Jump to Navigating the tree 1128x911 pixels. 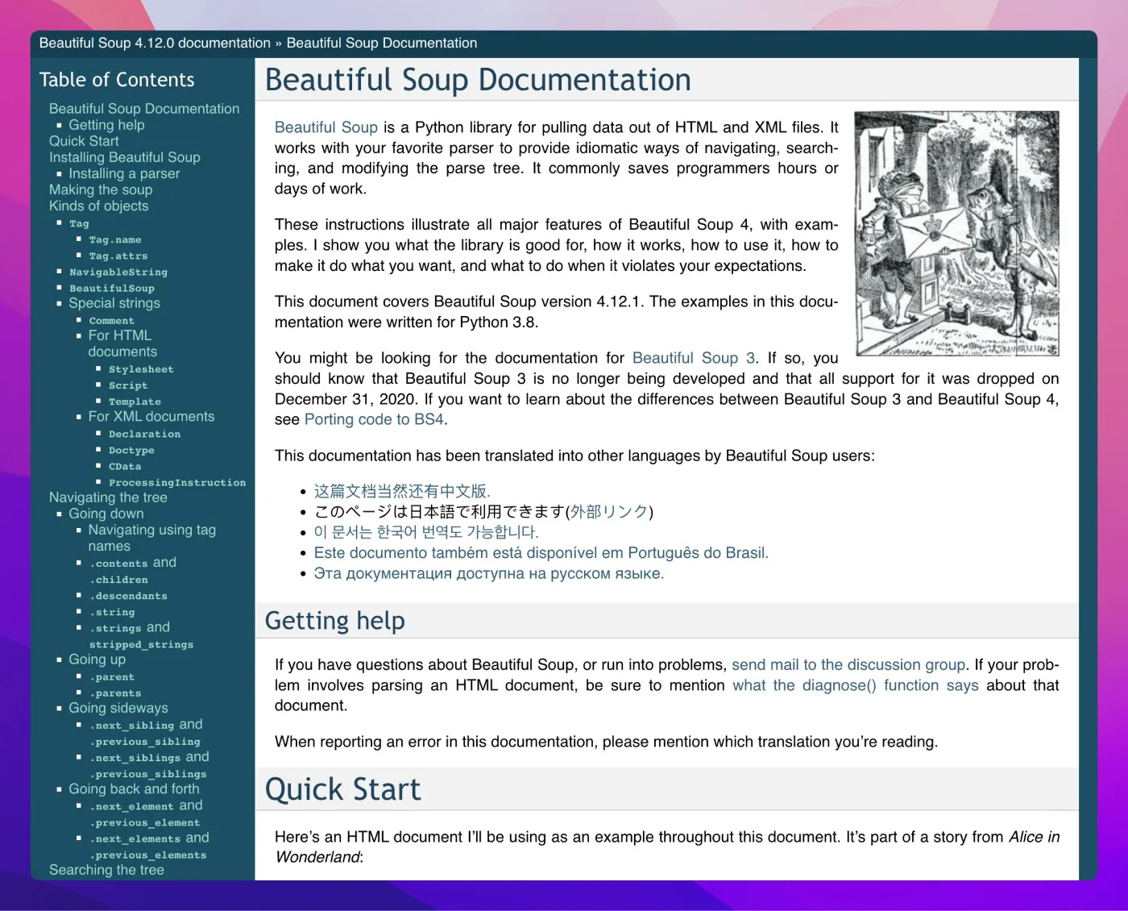[x=108, y=497]
